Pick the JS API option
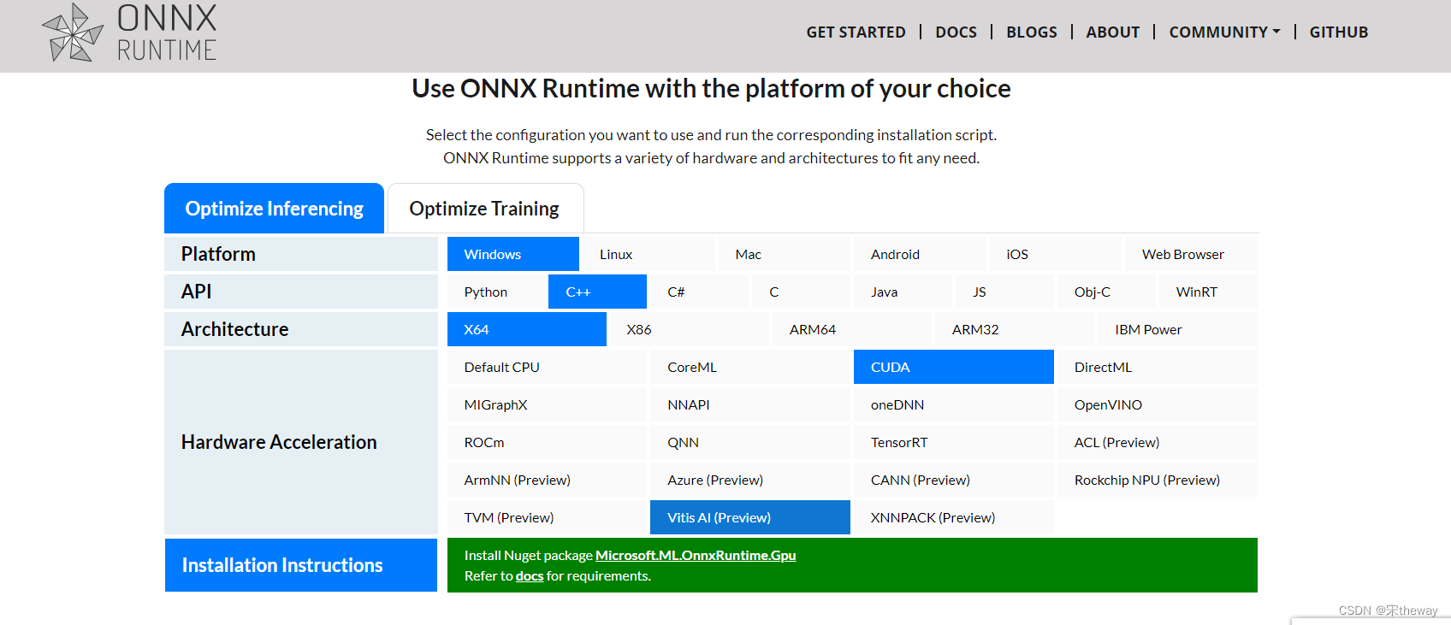Image resolution: width=1451 pixels, height=625 pixels. (1004, 292)
